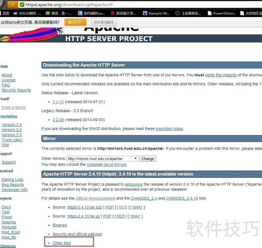Click the 翻译网页 translate button
262x248 pixels.
pos(75,22)
